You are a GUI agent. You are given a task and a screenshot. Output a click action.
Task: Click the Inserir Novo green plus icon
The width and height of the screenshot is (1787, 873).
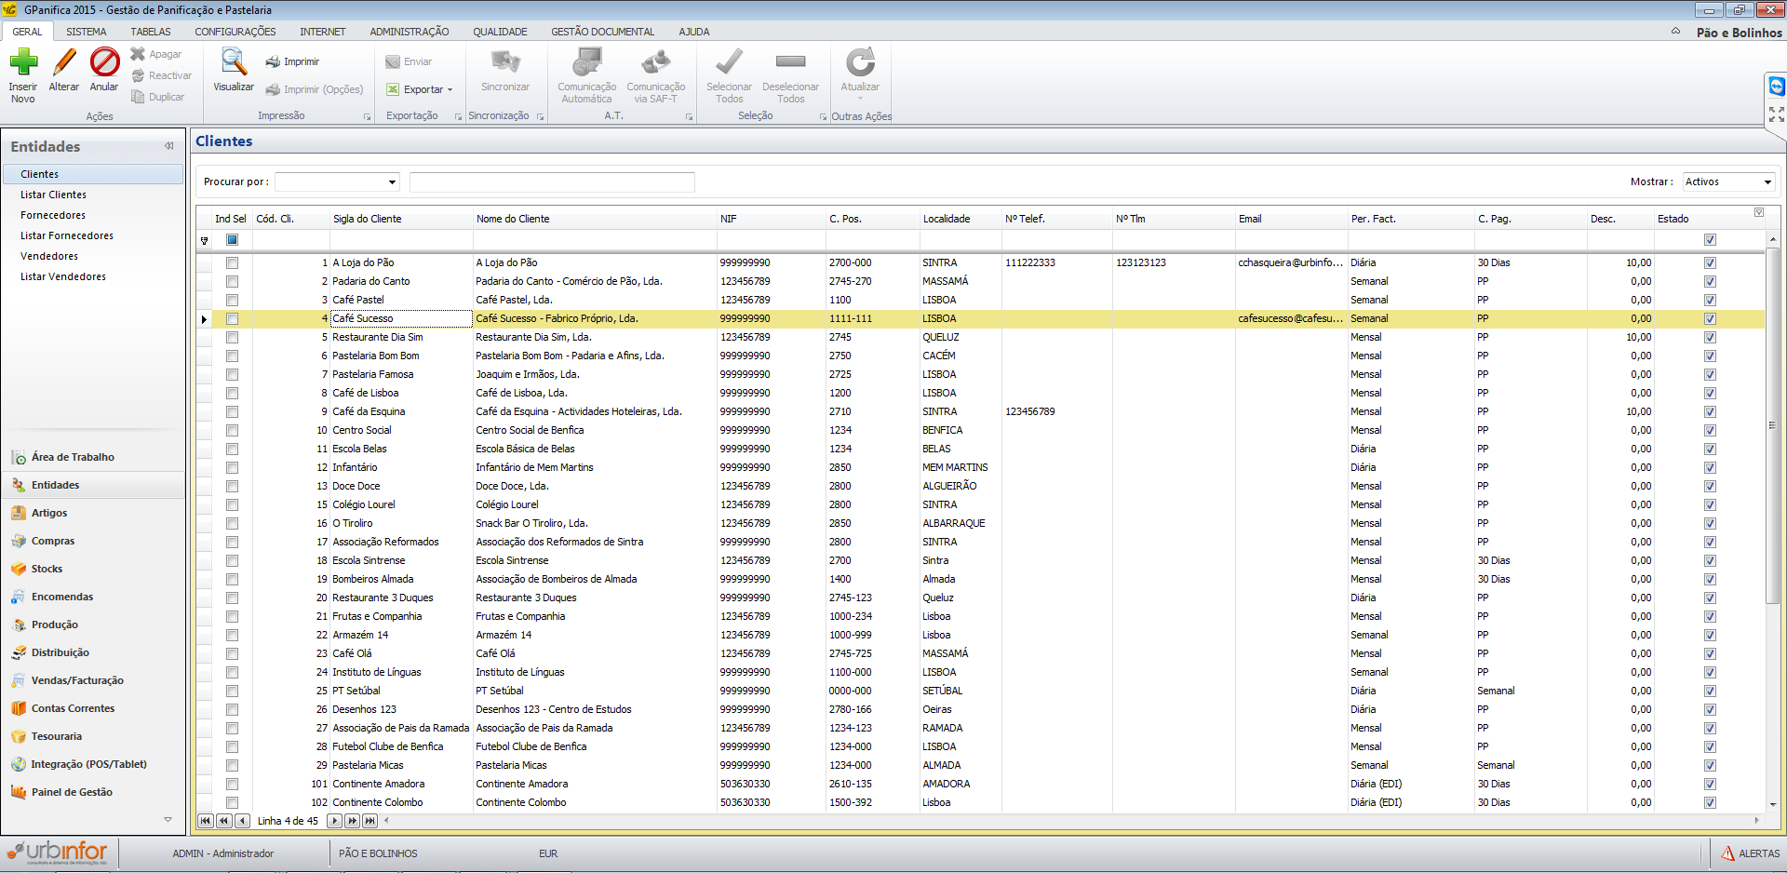click(23, 62)
